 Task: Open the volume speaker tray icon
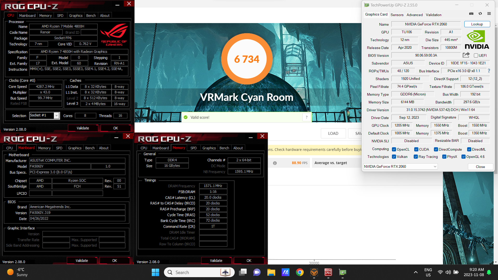(x=448, y=272)
